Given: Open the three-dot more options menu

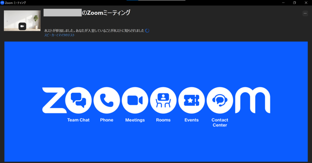Looking at the screenshot, I should (x=305, y=13).
